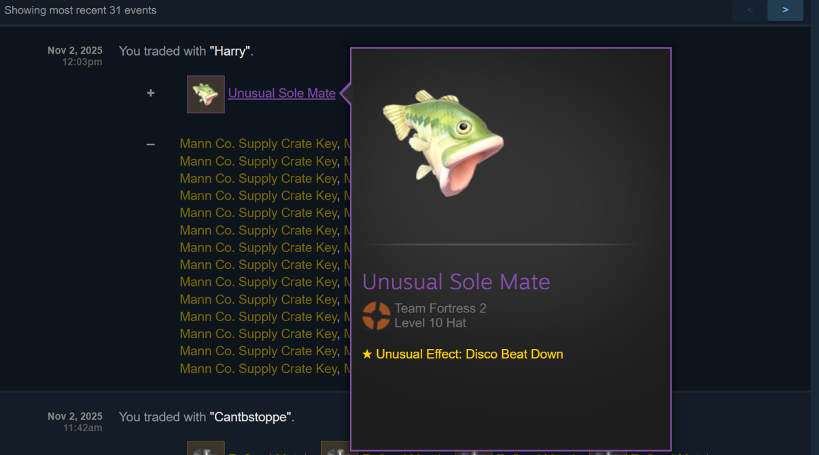Go to the next history page

[x=785, y=10]
